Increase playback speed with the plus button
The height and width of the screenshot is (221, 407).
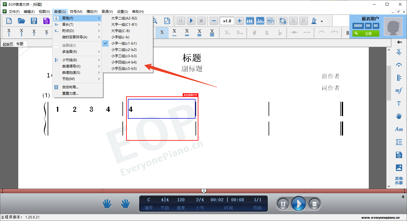pyautogui.click(x=239, y=21)
